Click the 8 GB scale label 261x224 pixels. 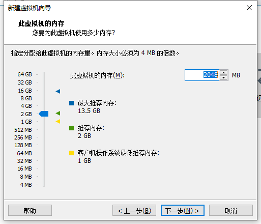click(26, 98)
